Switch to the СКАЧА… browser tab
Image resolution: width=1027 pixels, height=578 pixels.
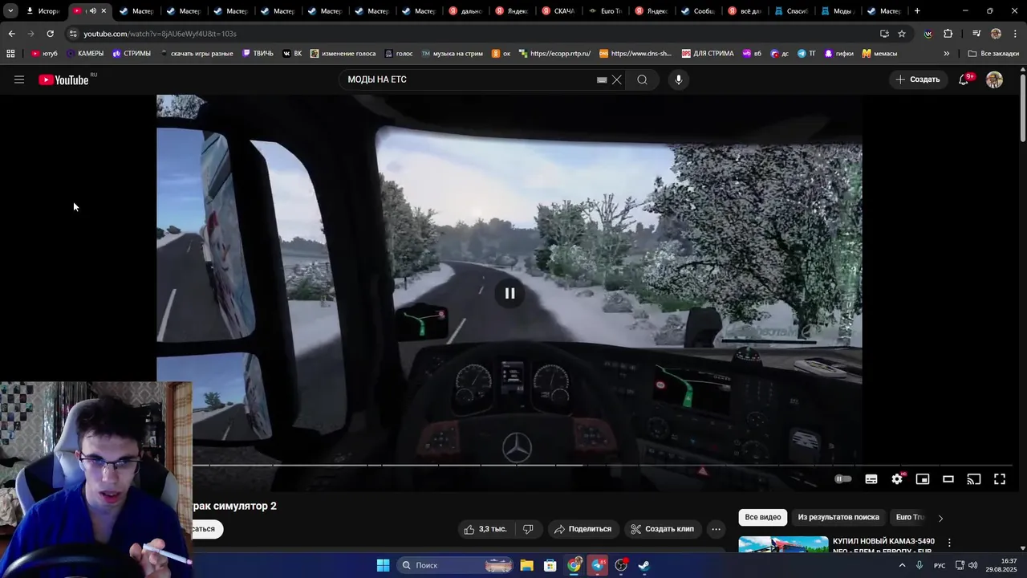559,11
